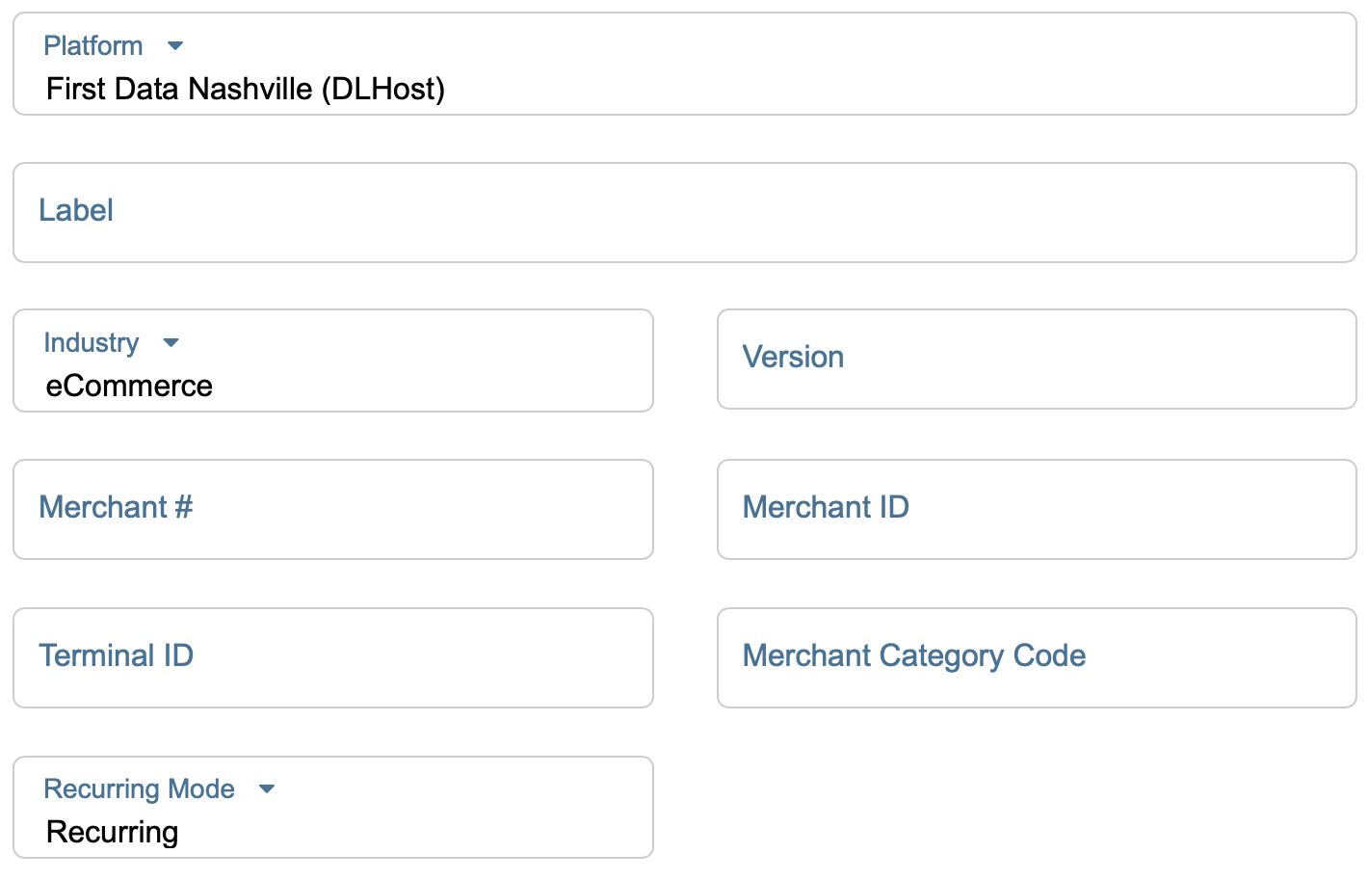The width and height of the screenshot is (1368, 880).
Task: Focus the Label input field
Action: [x=684, y=212]
